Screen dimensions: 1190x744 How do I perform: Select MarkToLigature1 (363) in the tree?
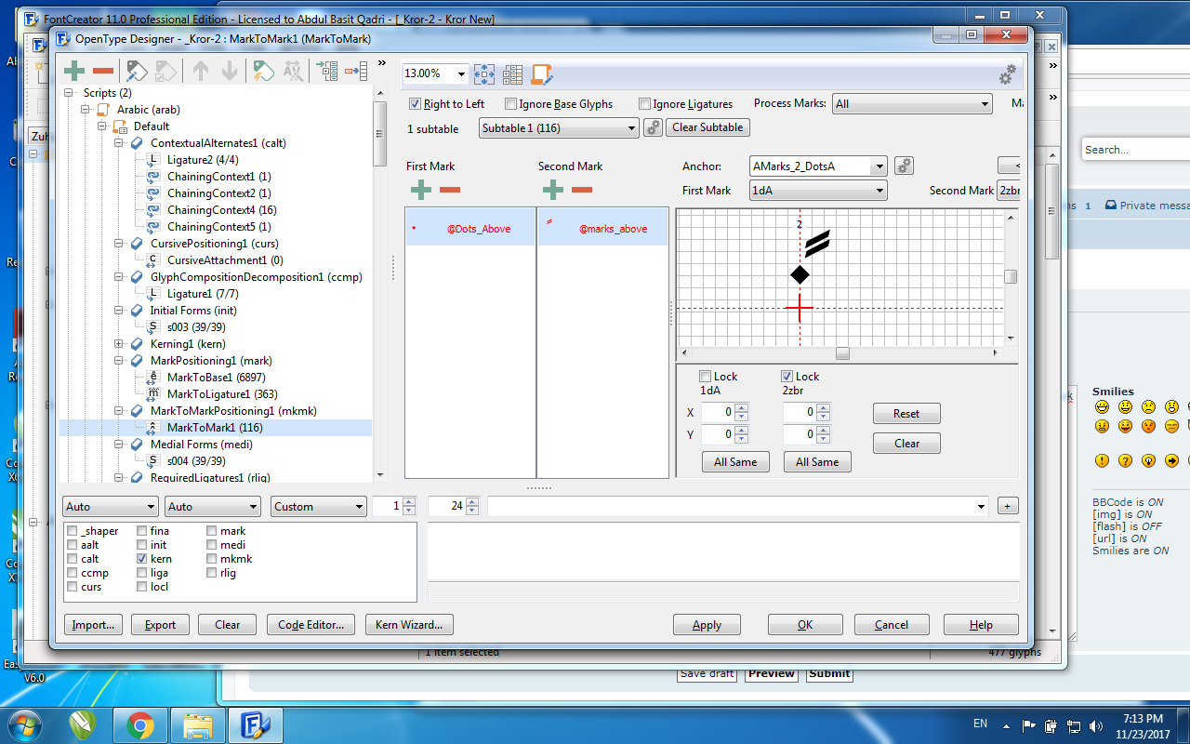pos(221,394)
